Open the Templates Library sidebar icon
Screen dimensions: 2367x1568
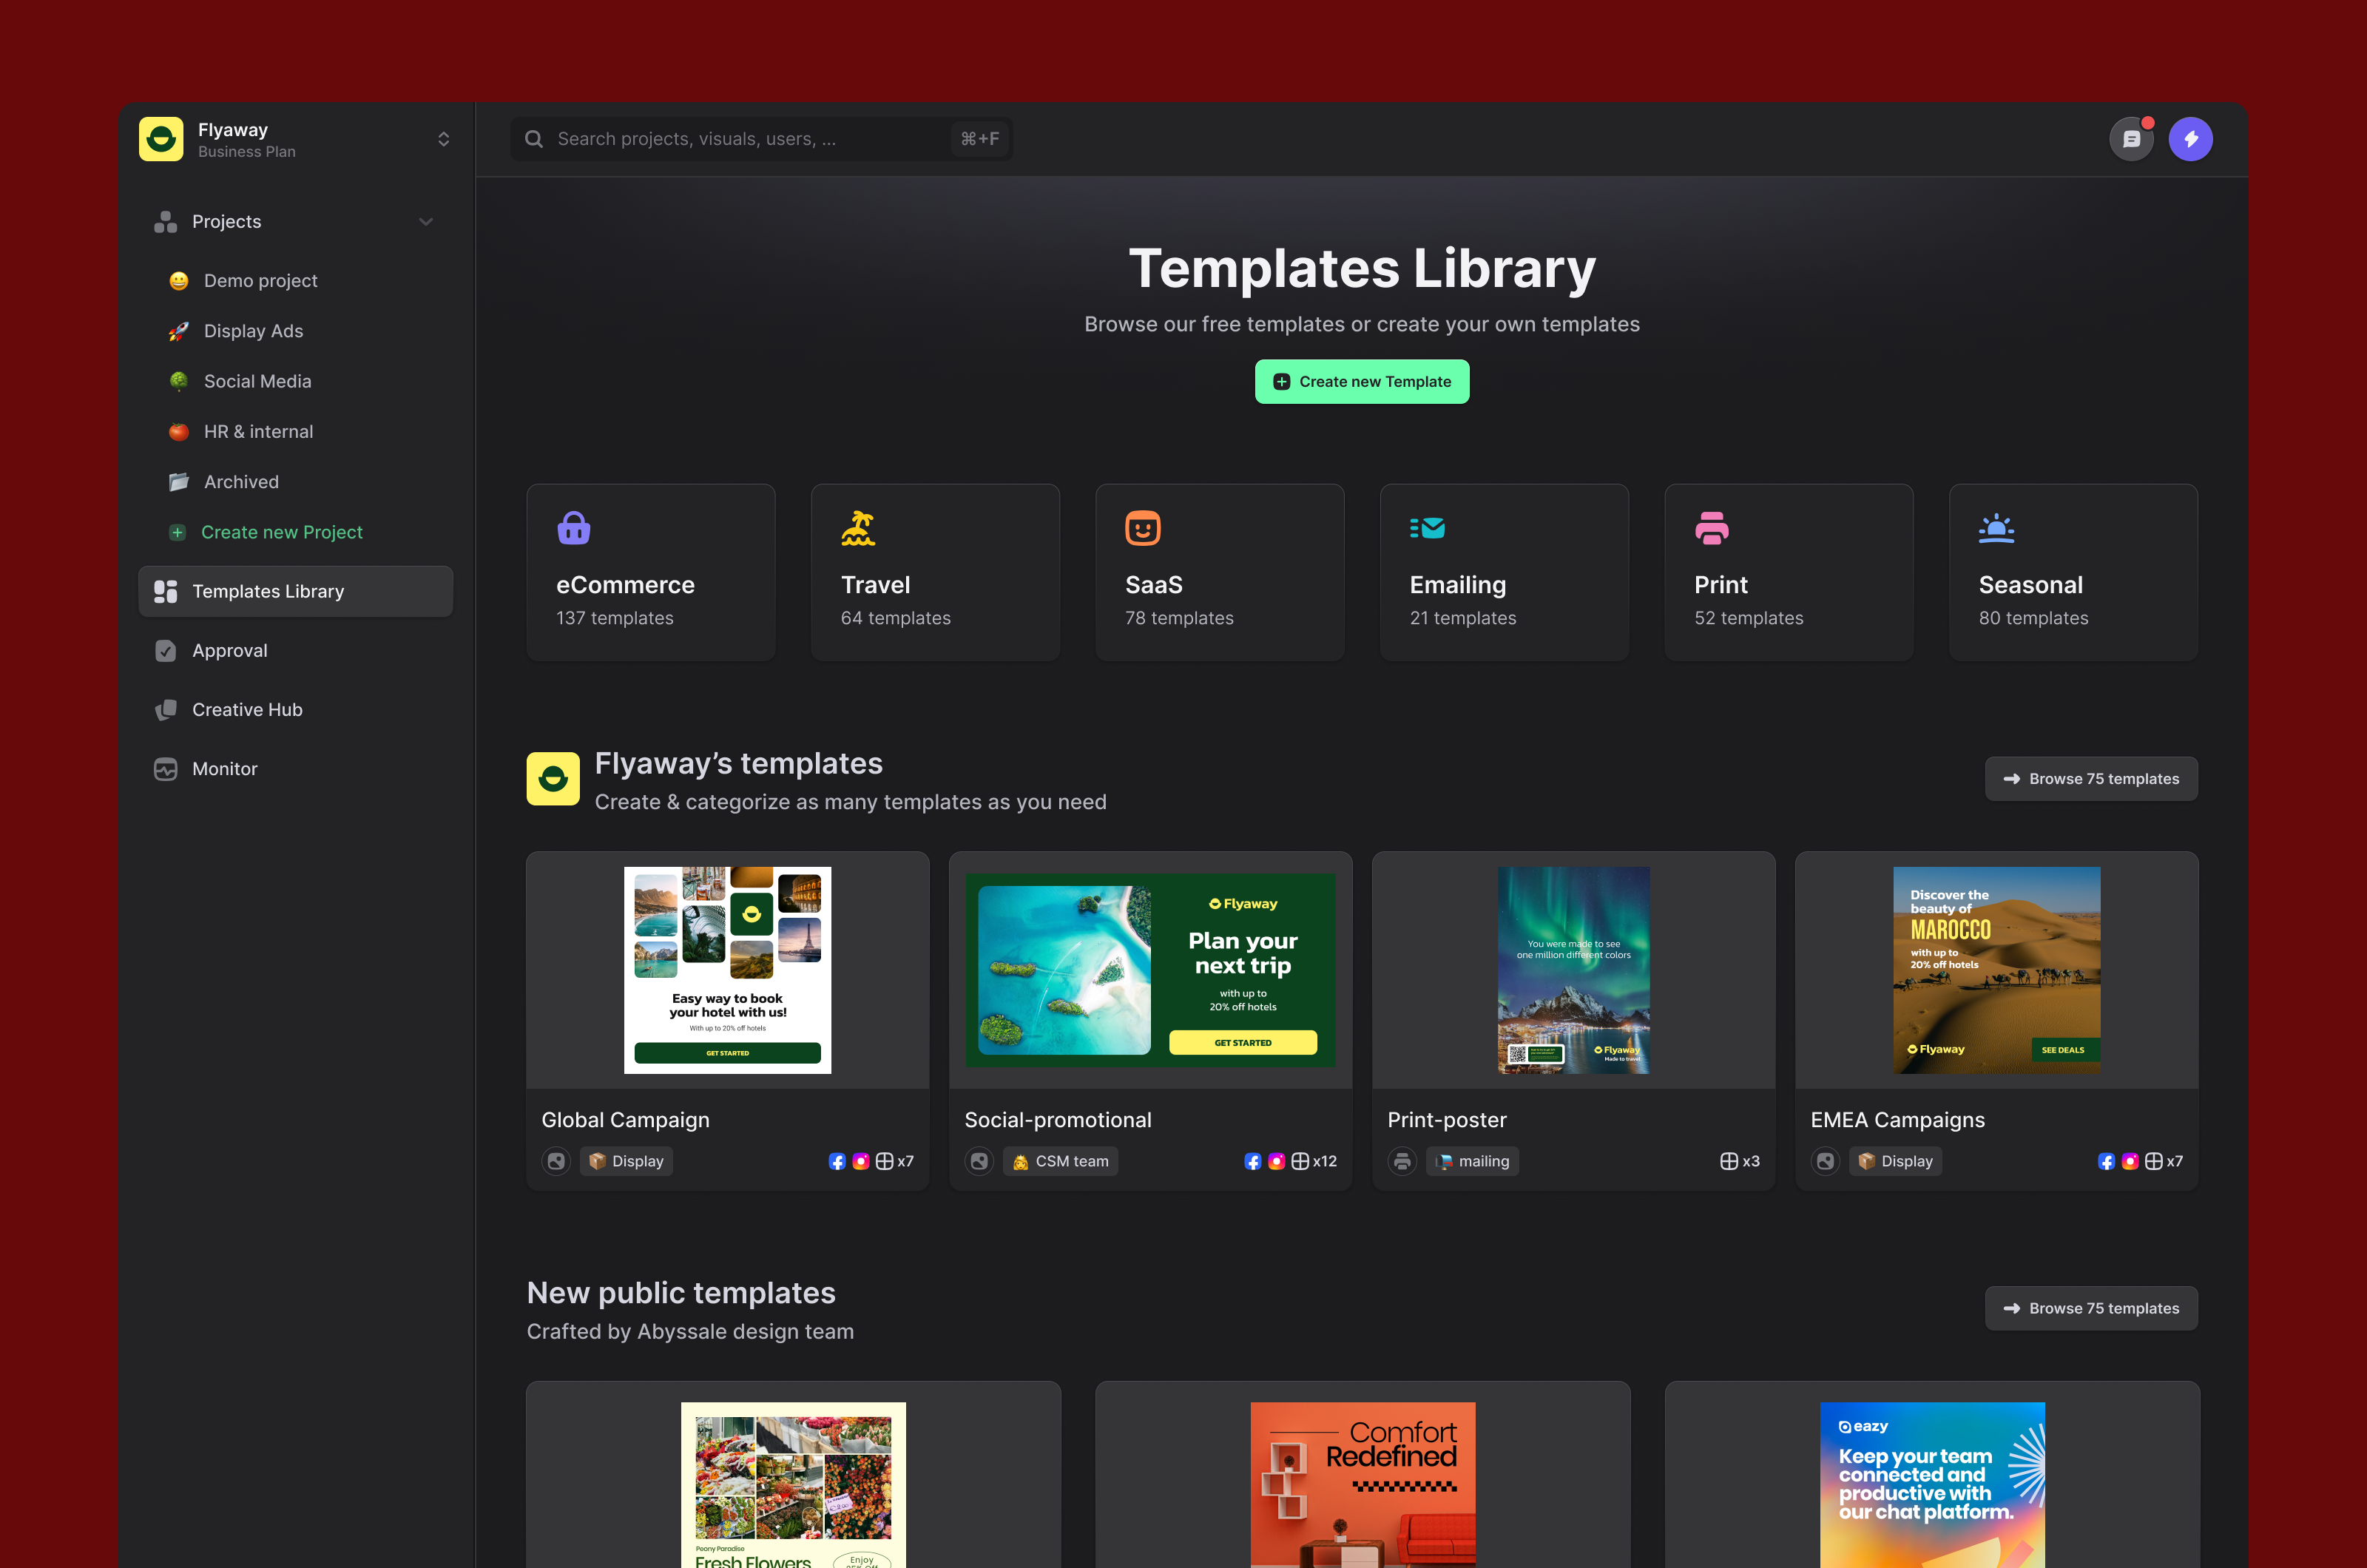coord(166,590)
